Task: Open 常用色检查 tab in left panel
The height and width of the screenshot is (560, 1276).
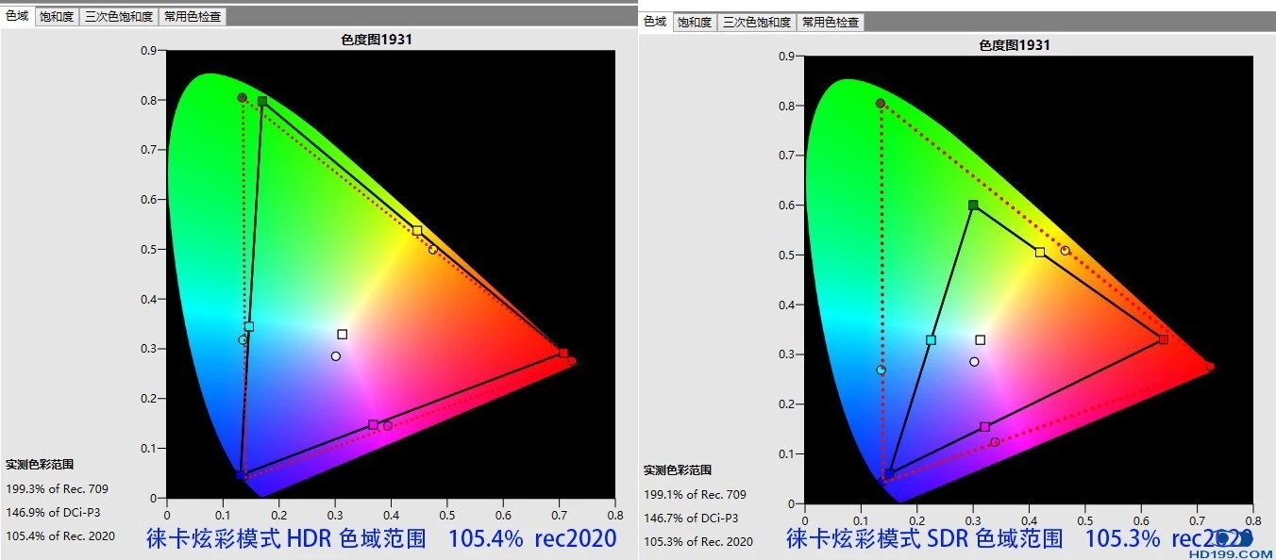Action: tap(193, 16)
